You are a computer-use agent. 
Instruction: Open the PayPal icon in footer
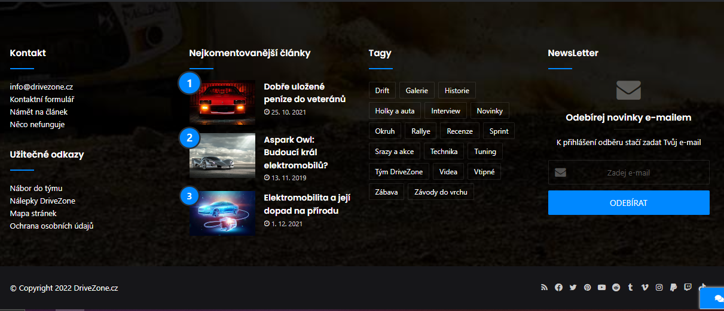[673, 288]
